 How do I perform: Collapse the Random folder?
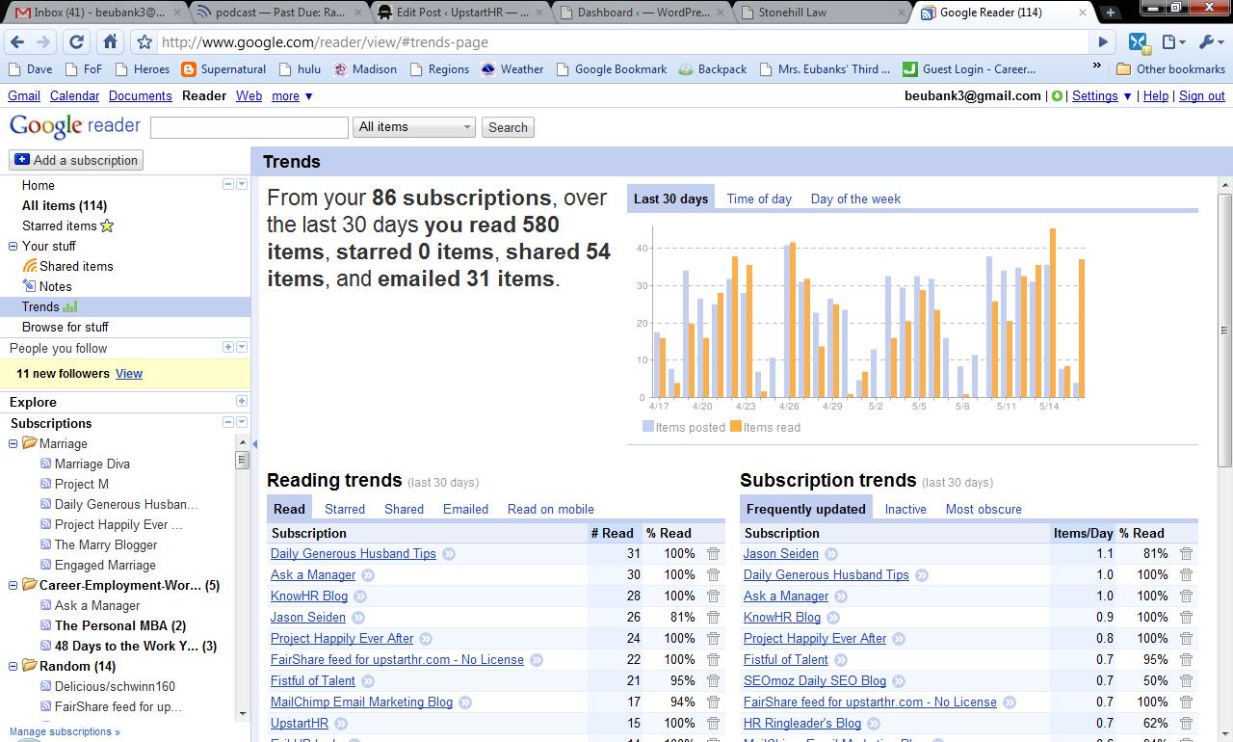tap(13, 666)
